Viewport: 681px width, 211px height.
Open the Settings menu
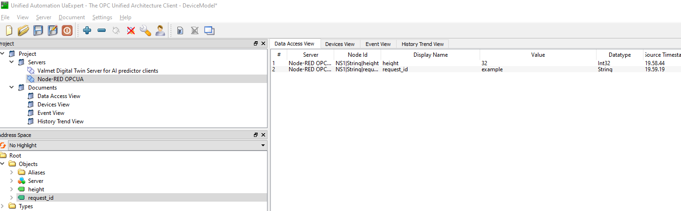tap(102, 17)
